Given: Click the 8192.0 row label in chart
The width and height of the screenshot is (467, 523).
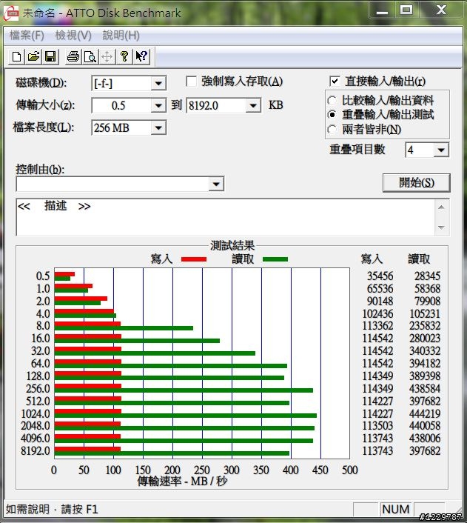Looking at the screenshot, I should [x=36, y=451].
